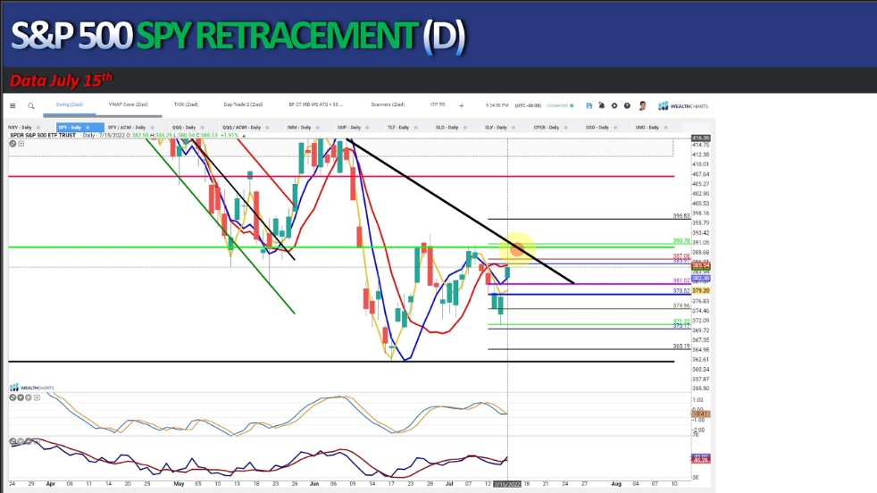Click plus icon on main price pane

click(x=21, y=144)
